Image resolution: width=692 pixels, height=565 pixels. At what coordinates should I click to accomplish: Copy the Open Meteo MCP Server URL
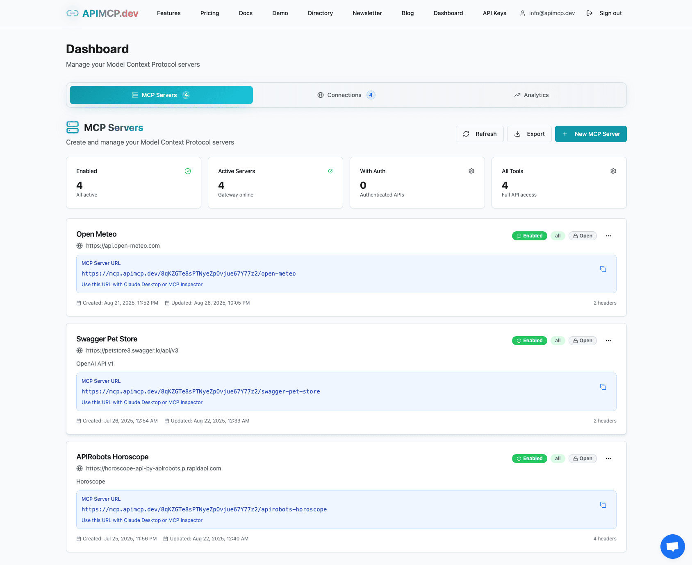pos(603,269)
